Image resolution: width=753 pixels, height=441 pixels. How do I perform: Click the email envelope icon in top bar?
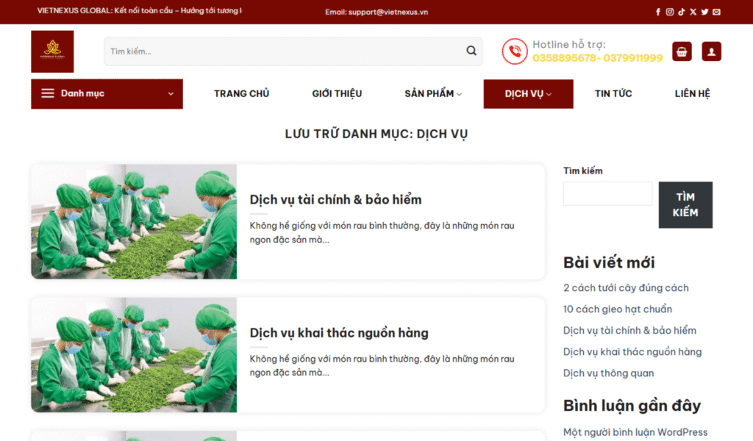click(716, 12)
